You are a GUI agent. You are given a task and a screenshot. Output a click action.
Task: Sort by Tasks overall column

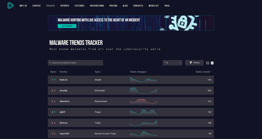(203, 72)
